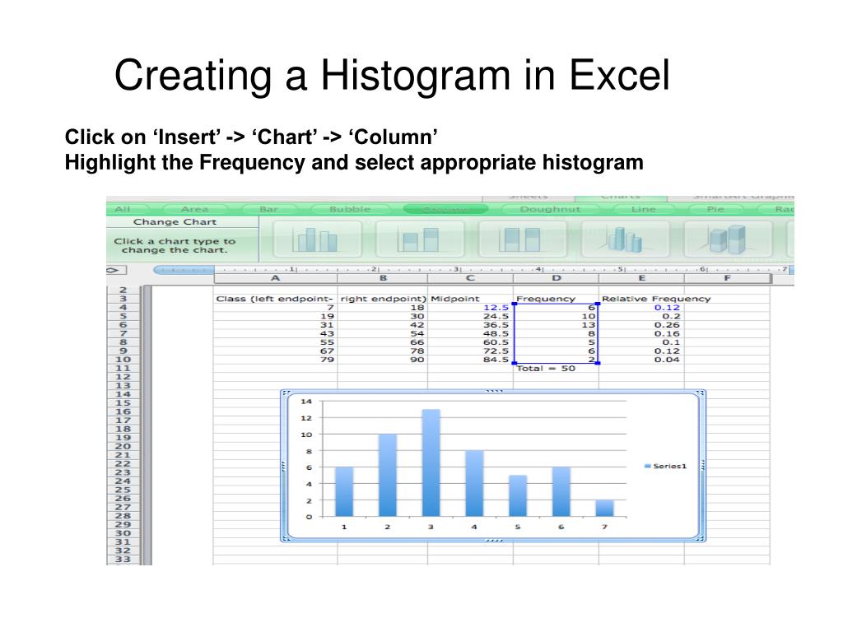Select the clustered column chart thumbnail
843x632 pixels.
pos(318,239)
